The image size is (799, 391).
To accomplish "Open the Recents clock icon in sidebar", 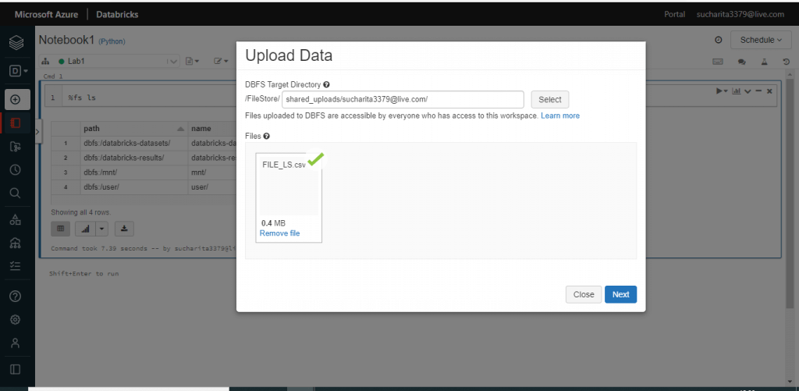I will coord(16,169).
